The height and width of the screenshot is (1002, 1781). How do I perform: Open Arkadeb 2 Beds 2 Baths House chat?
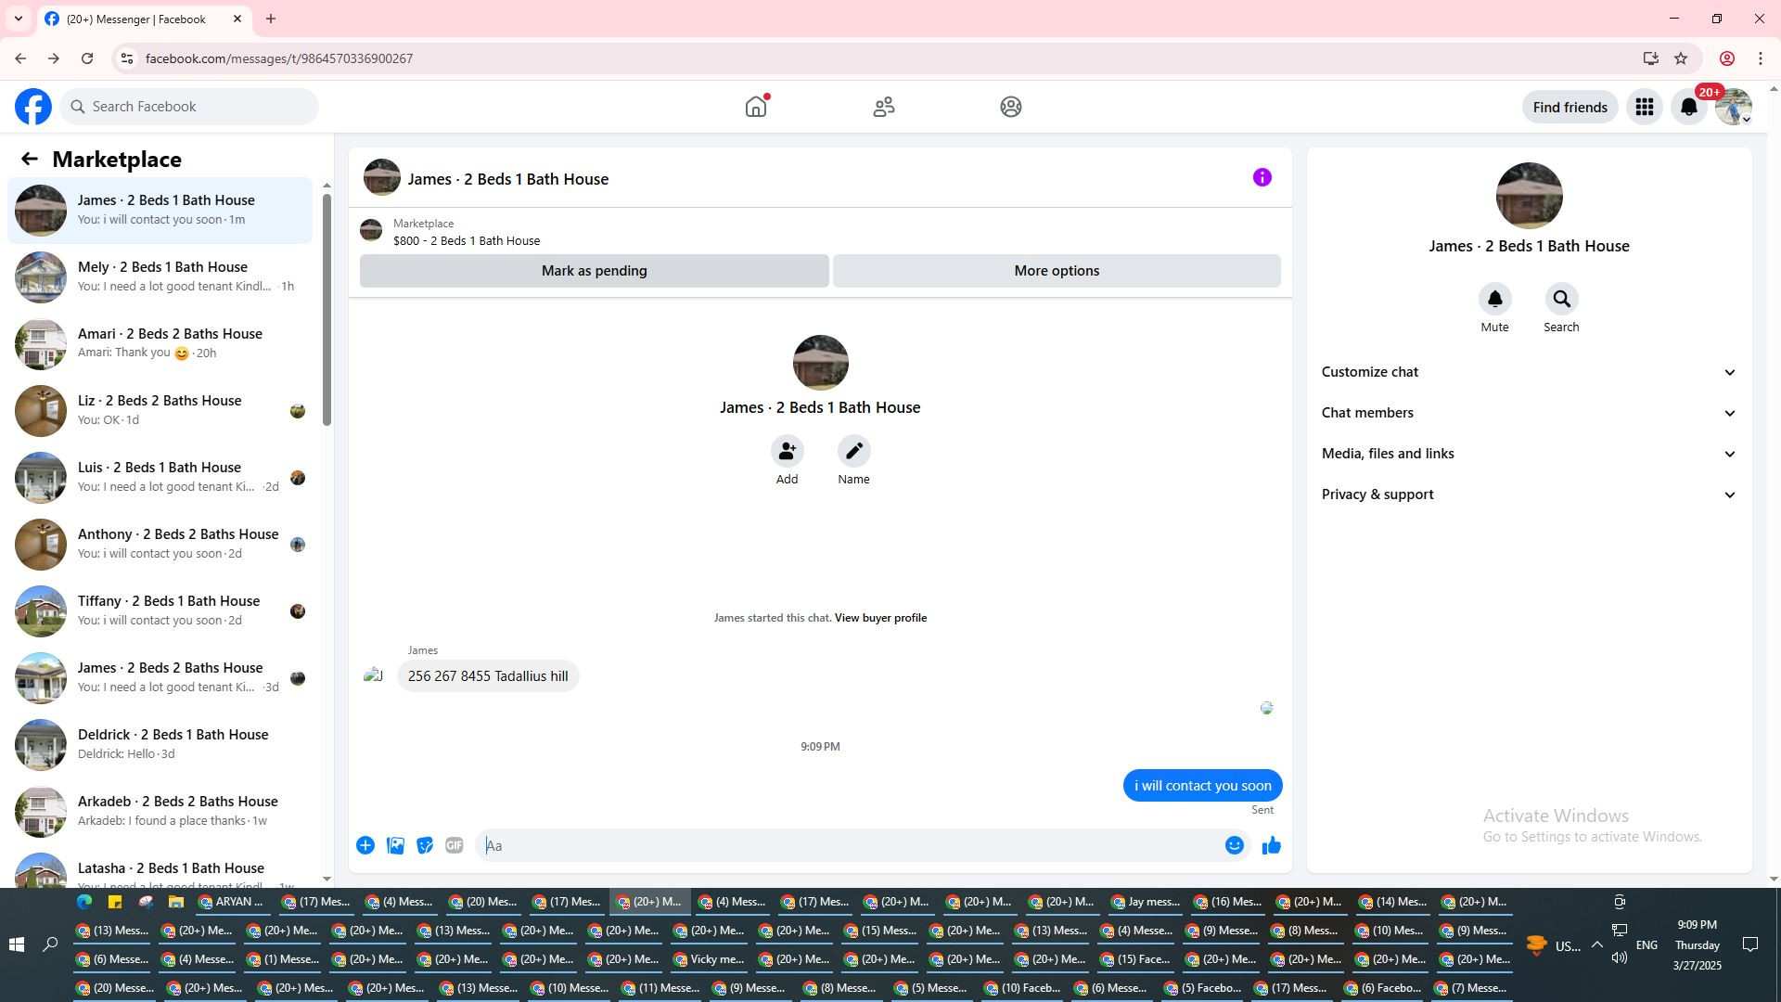click(160, 811)
